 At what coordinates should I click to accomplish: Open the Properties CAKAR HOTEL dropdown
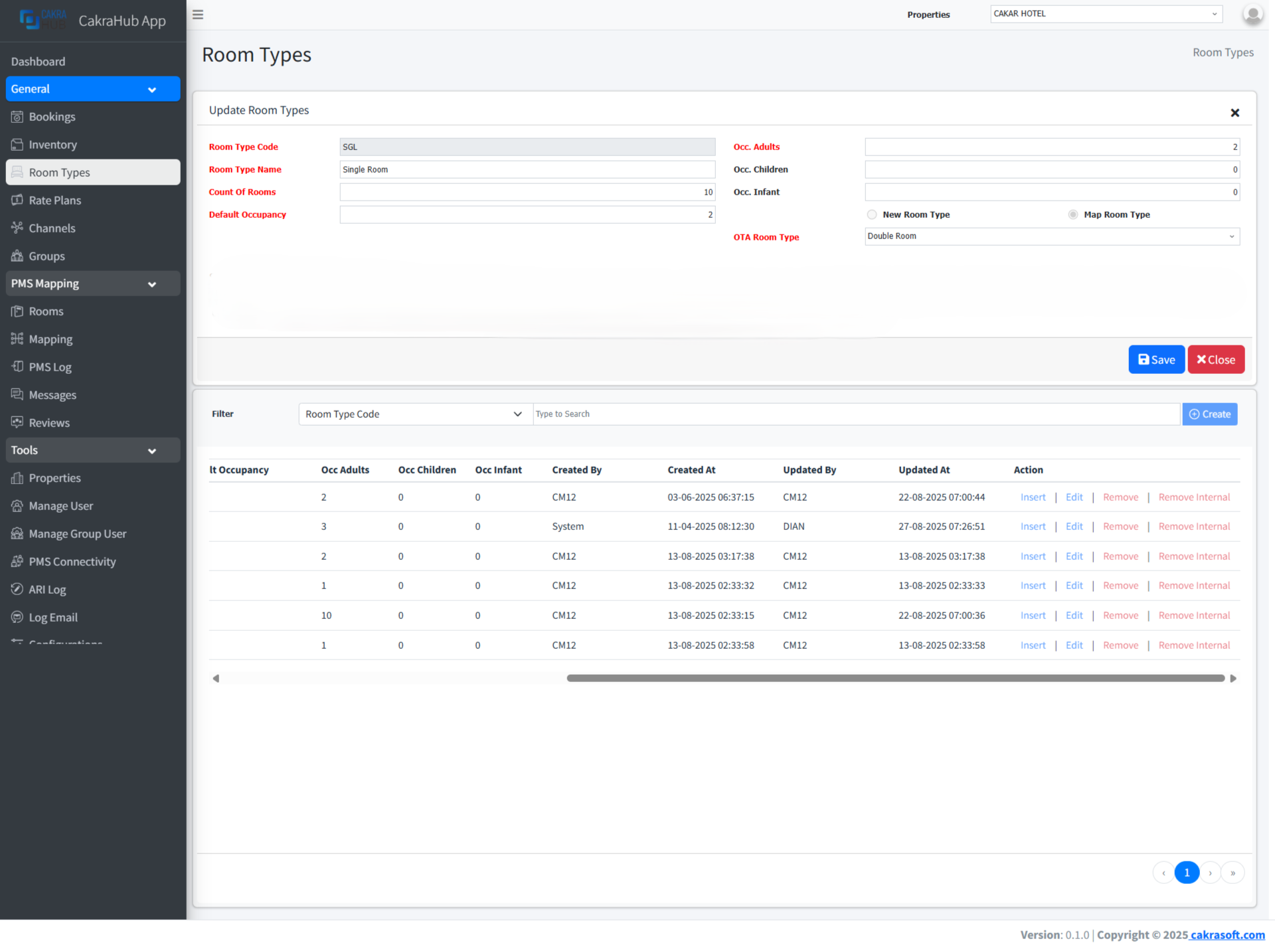point(1105,14)
